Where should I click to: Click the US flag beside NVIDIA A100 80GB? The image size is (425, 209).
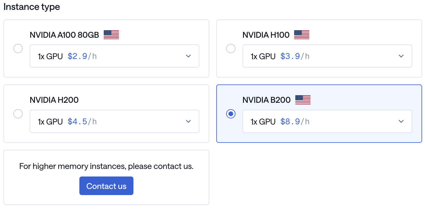pos(111,35)
